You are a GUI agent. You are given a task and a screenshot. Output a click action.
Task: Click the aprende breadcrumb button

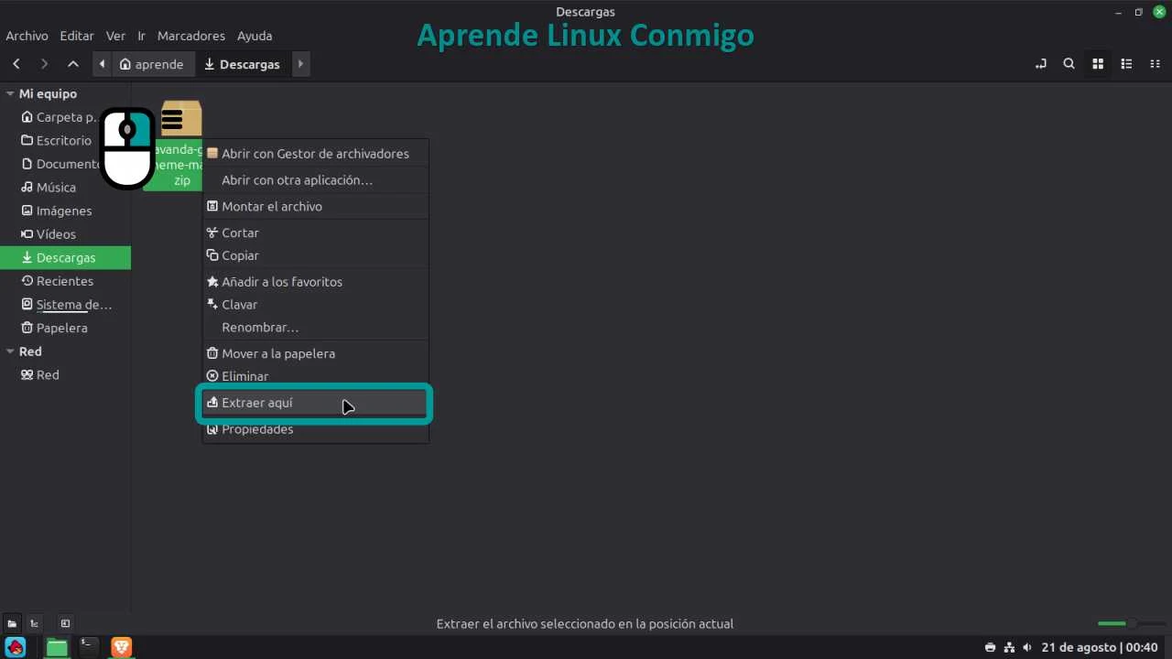tap(152, 64)
